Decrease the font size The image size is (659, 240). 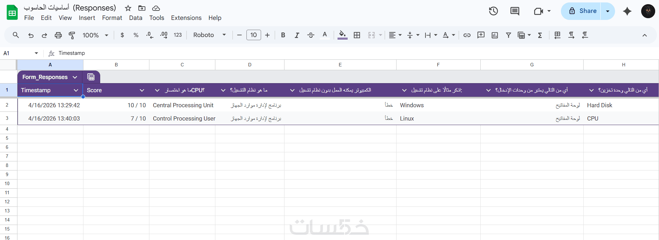(239, 35)
